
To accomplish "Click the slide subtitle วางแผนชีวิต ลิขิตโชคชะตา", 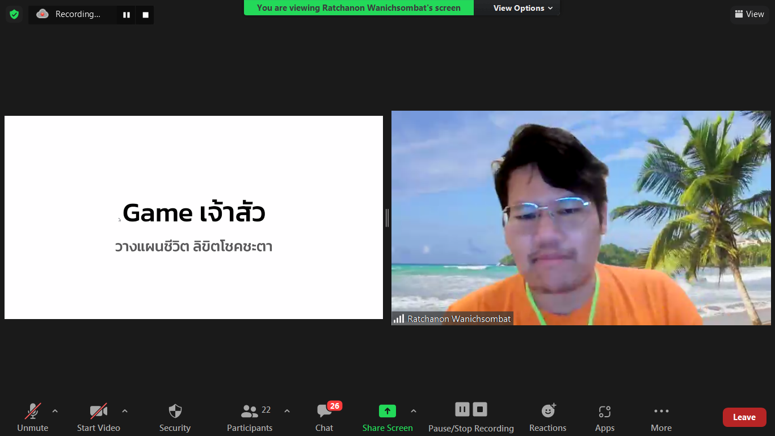I will [x=193, y=247].
